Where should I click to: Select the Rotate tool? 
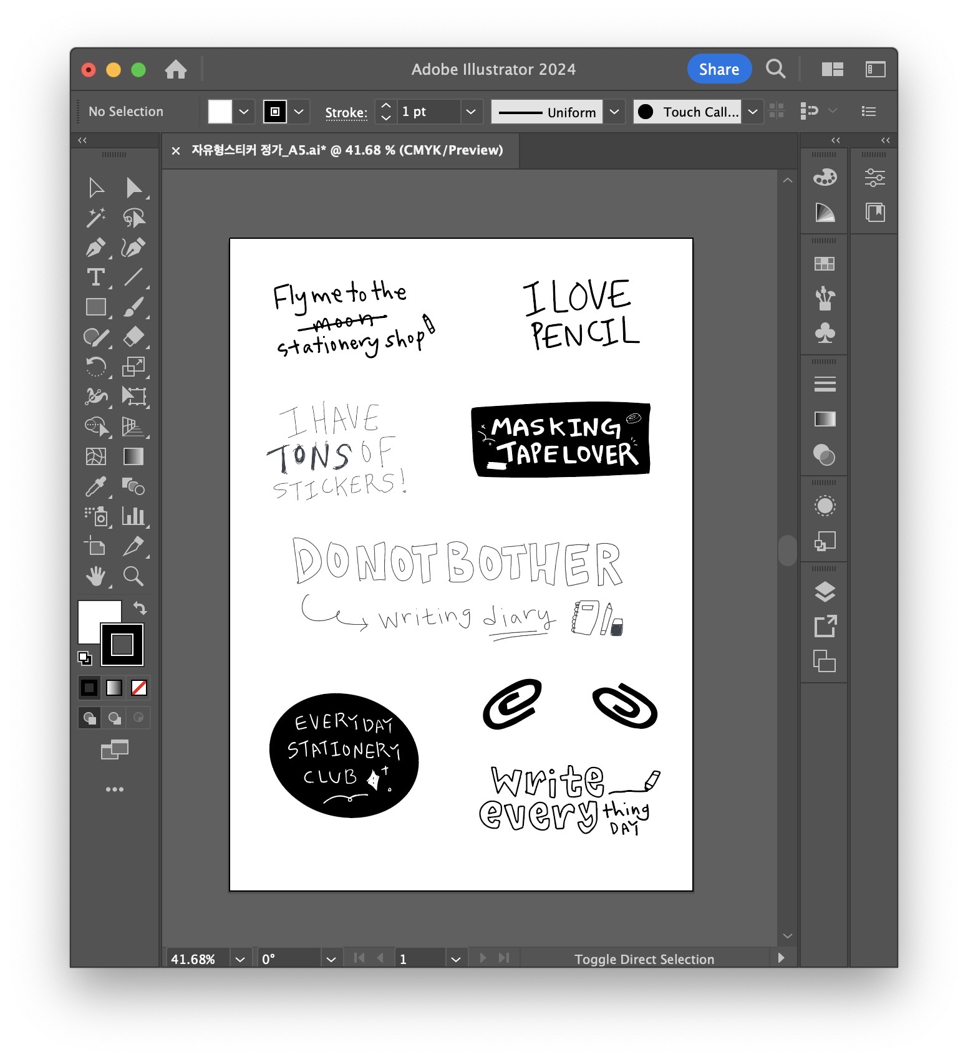[x=95, y=367]
